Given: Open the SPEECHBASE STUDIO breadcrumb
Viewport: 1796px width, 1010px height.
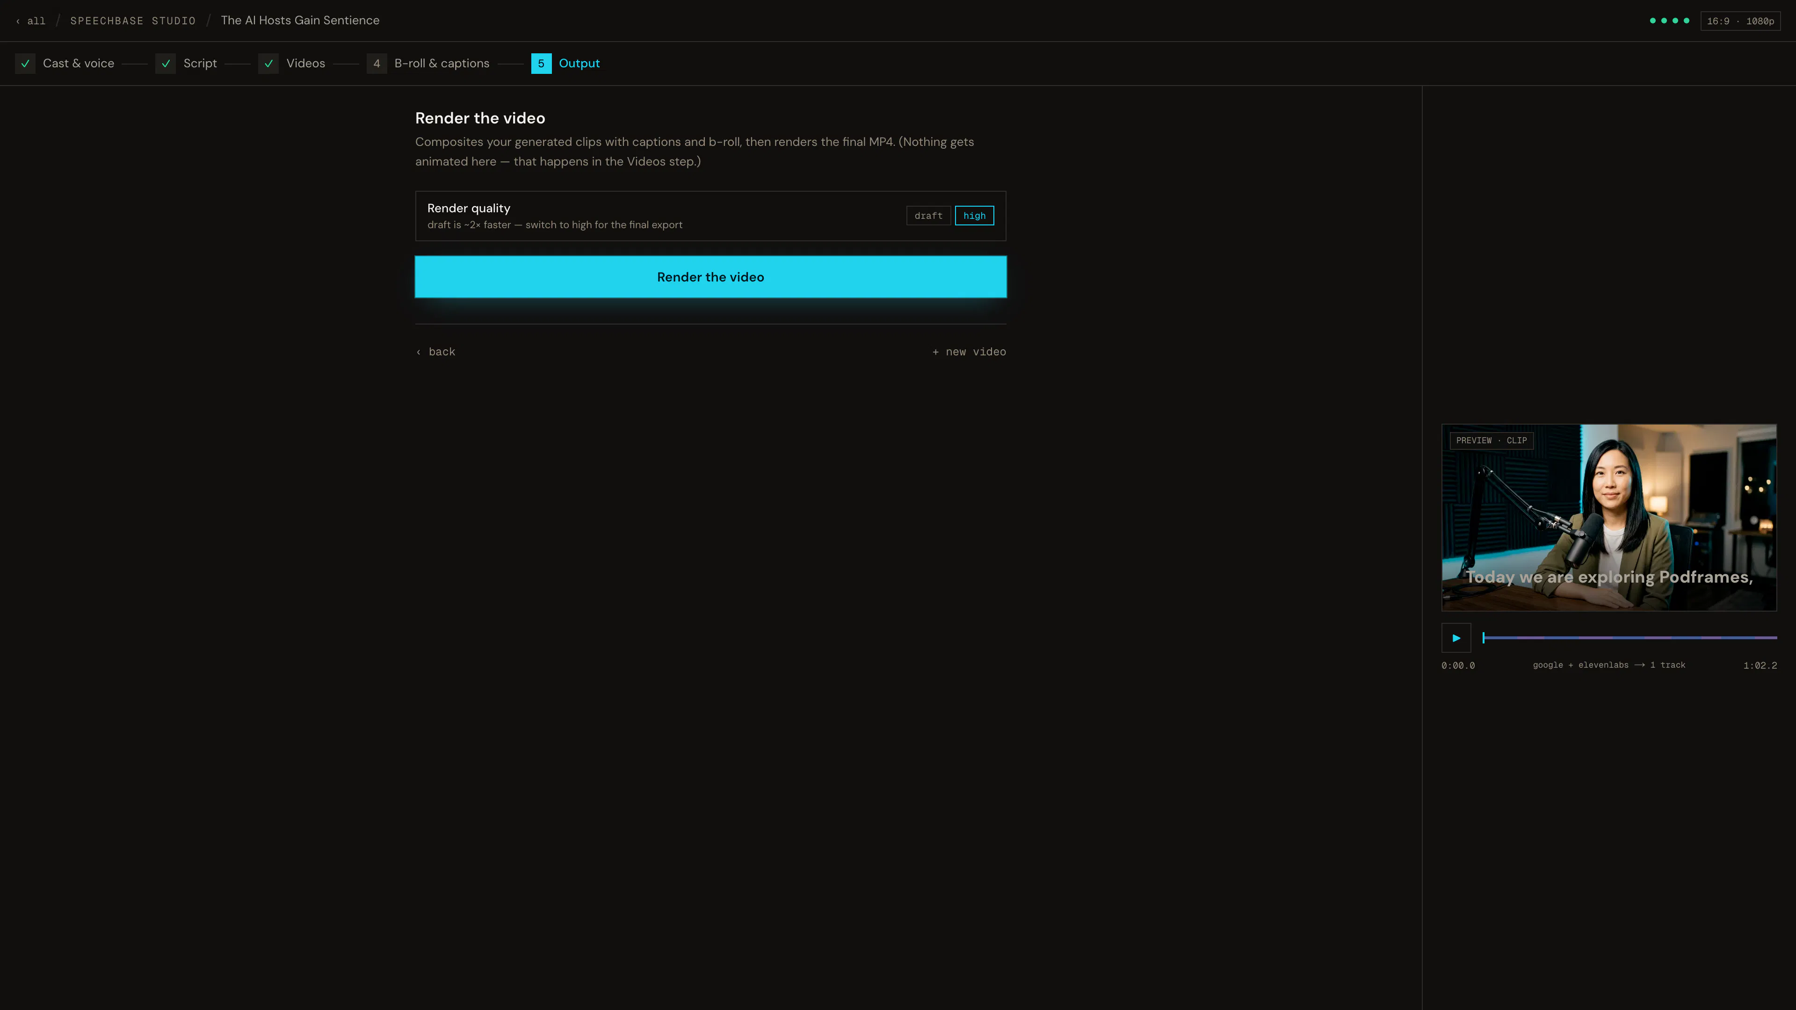Looking at the screenshot, I should 132,21.
